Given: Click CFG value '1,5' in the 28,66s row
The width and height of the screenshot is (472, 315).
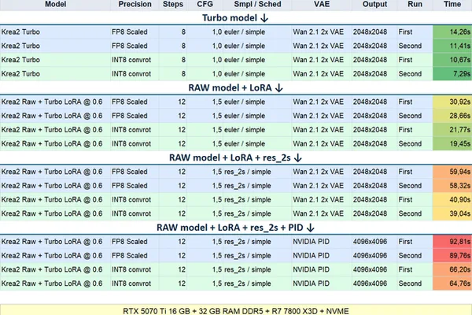Looking at the screenshot, I should 217,116.
